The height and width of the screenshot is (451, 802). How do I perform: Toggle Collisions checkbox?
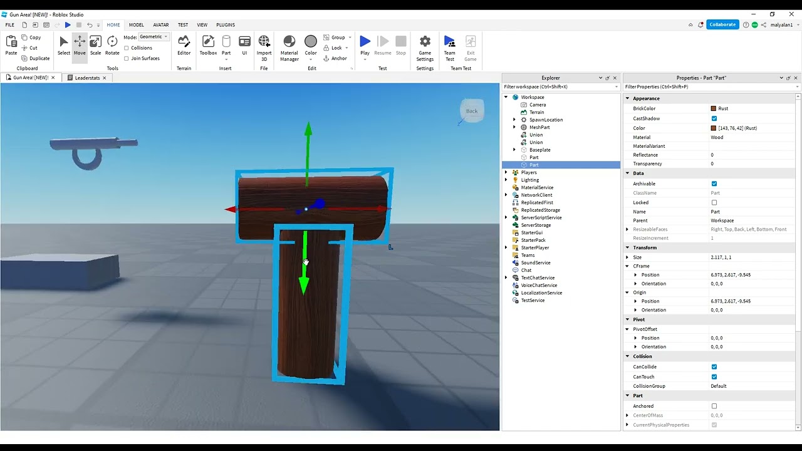pos(127,48)
